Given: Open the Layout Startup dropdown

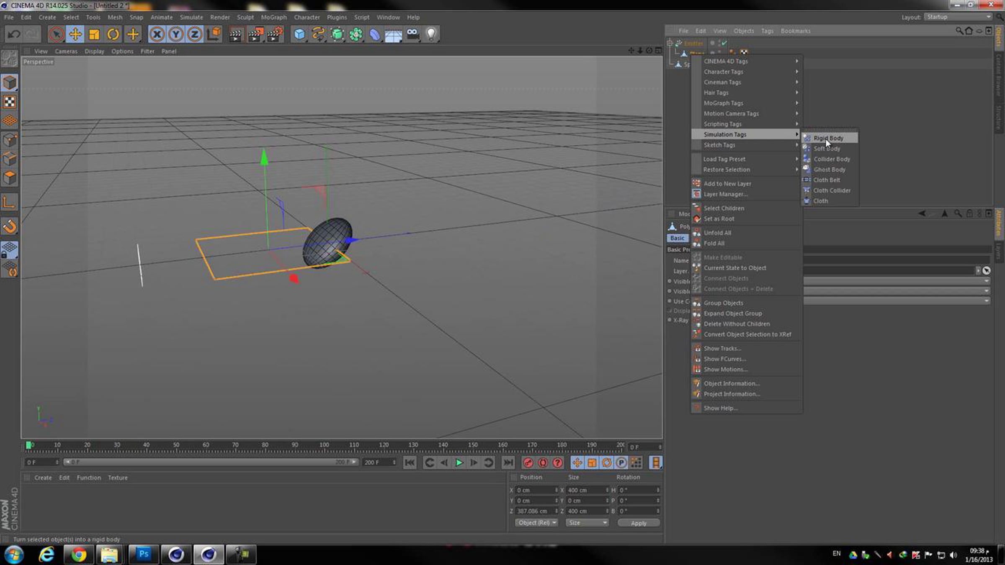Looking at the screenshot, I should (x=958, y=17).
